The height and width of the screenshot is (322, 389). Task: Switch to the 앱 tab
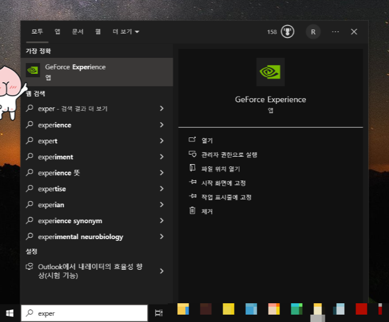[57, 31]
